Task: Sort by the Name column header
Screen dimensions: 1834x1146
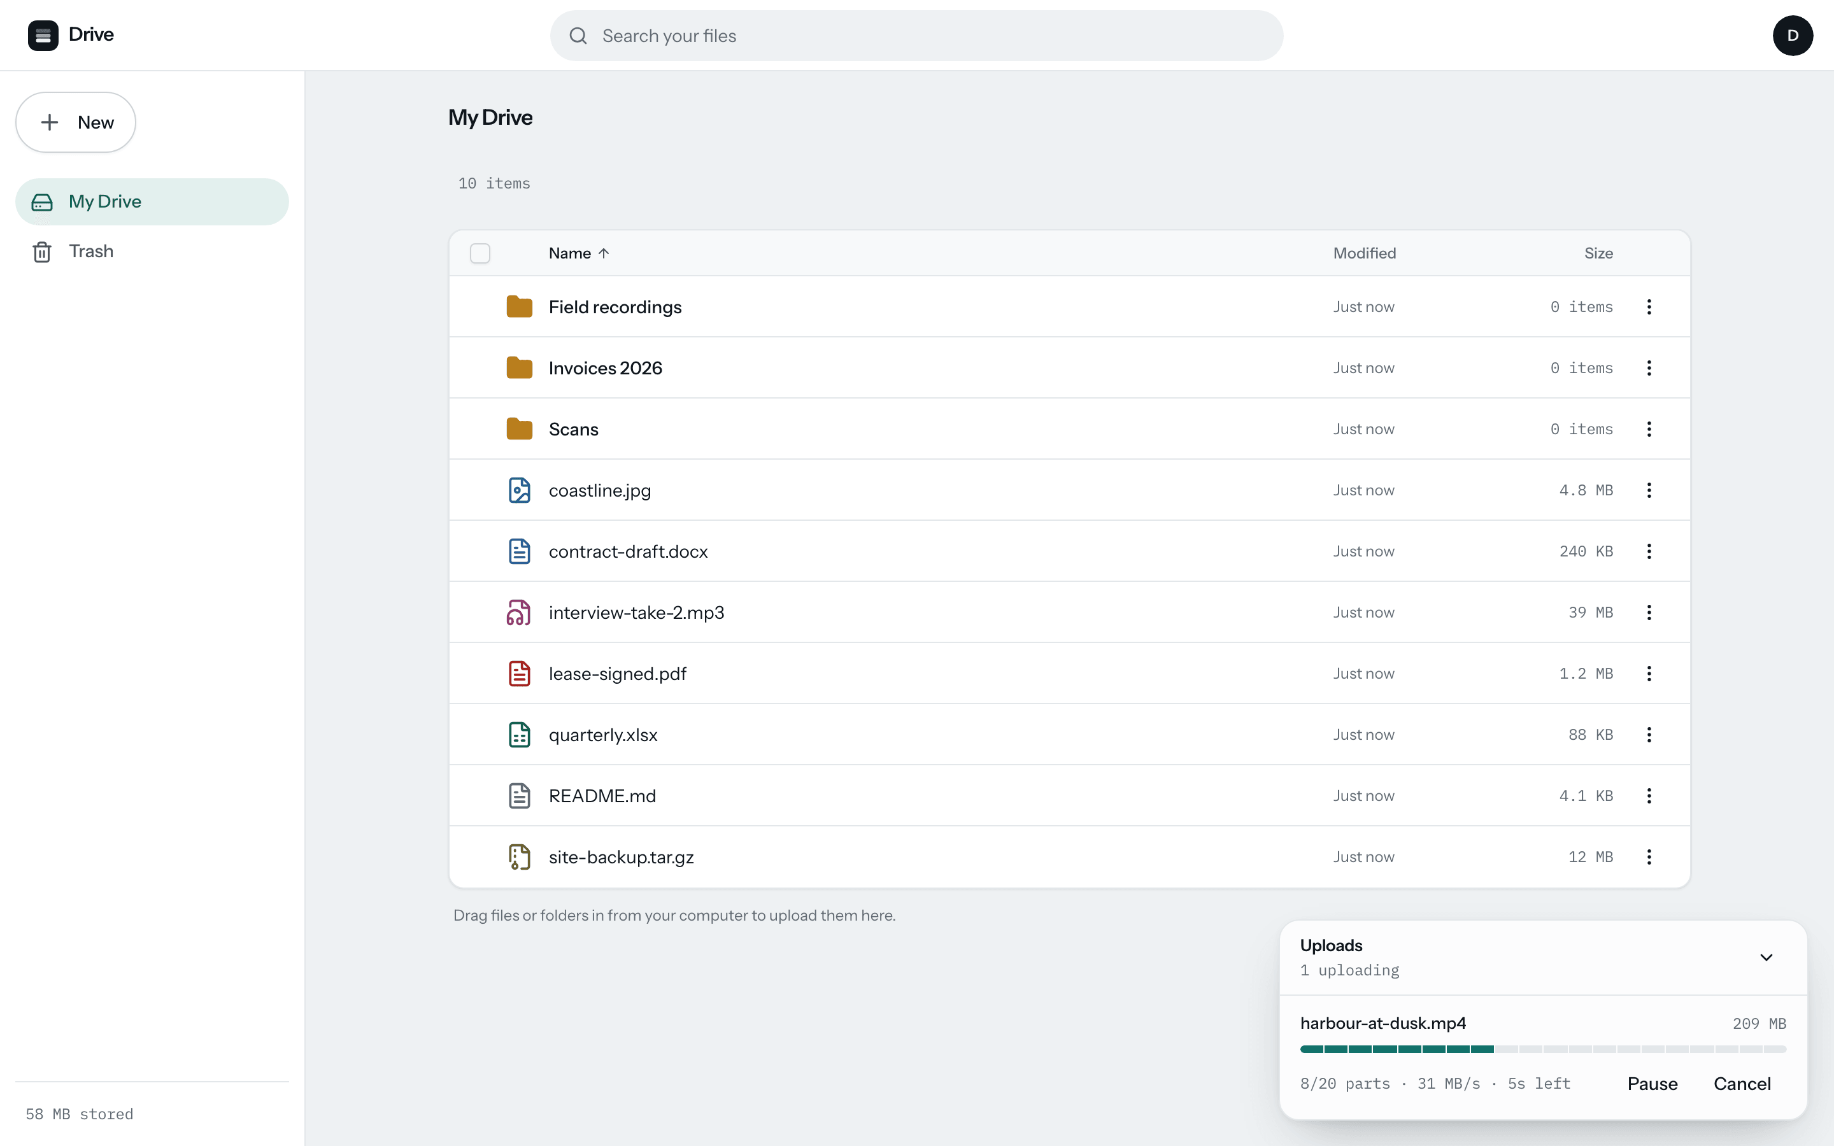Action: point(579,253)
